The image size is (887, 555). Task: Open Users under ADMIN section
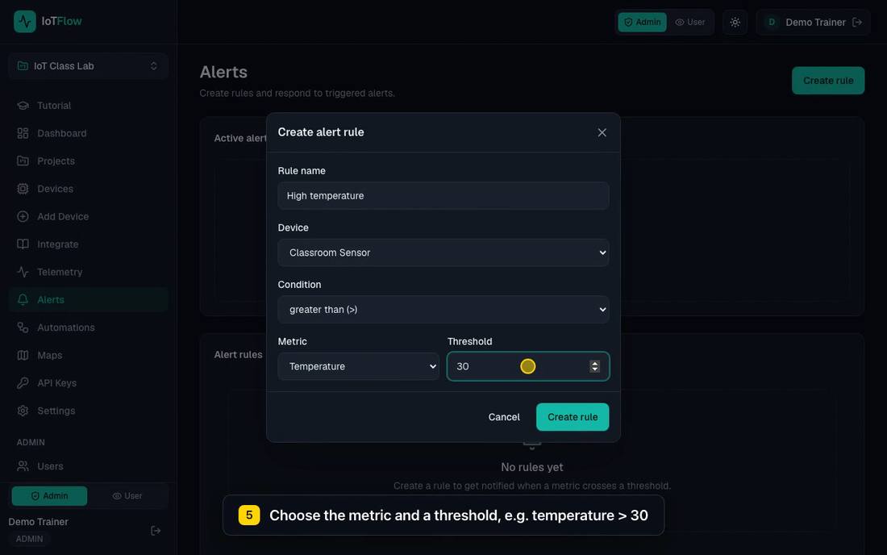[88, 466]
